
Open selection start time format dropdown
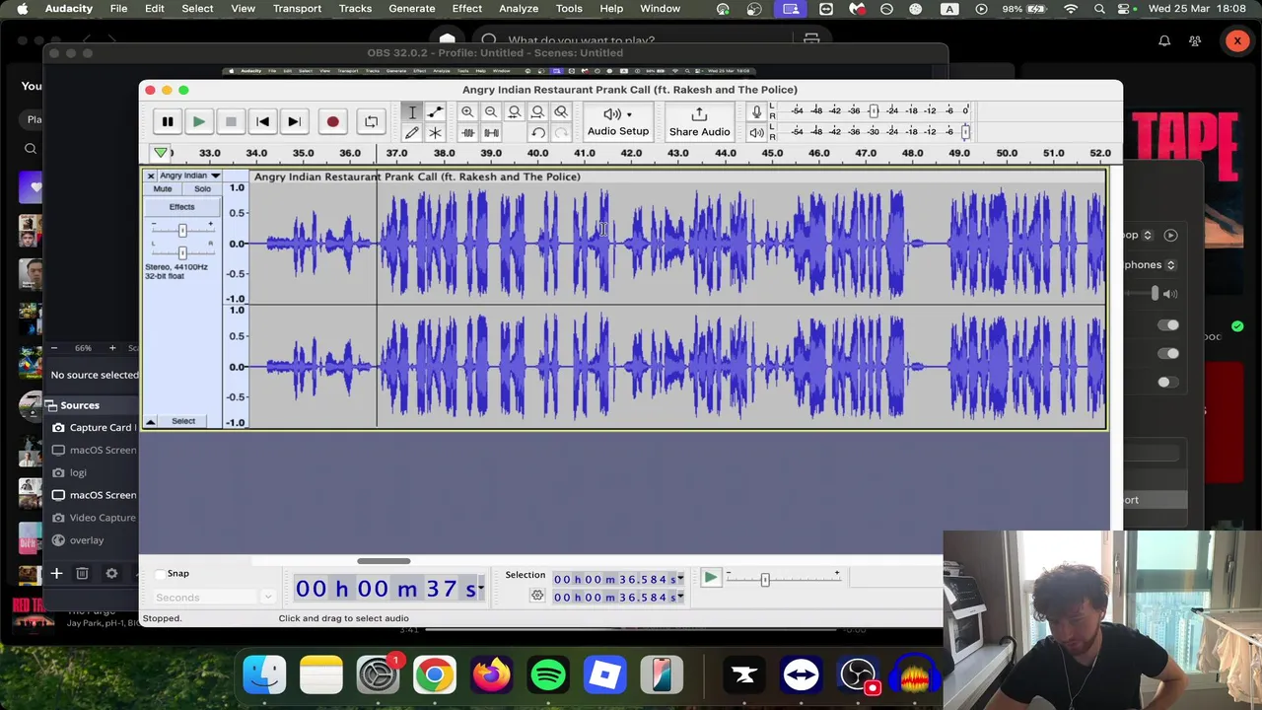680,579
